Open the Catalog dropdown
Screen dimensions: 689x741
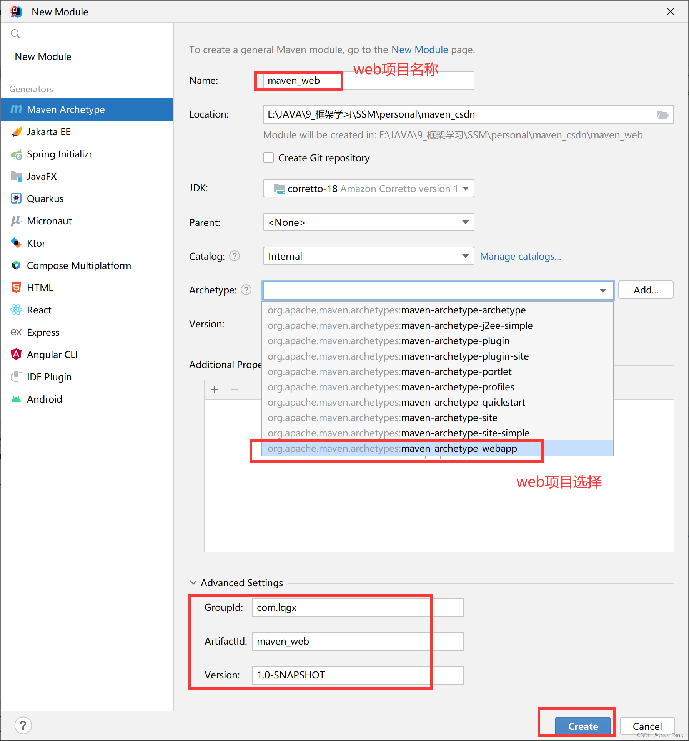368,256
